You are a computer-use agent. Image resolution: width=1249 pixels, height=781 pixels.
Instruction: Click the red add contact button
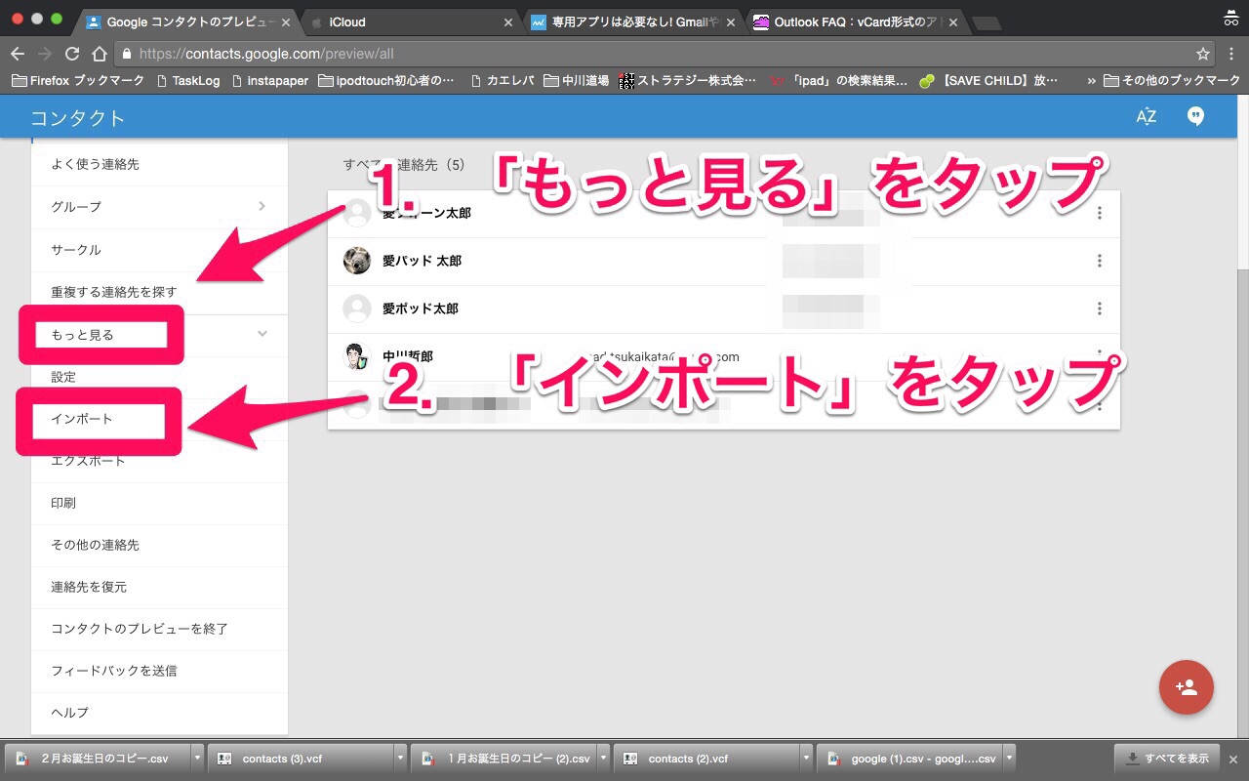tap(1186, 687)
